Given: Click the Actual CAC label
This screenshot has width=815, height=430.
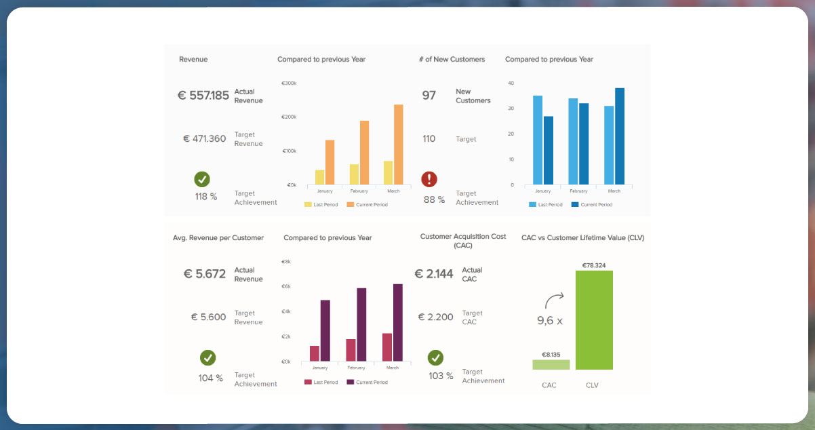Looking at the screenshot, I should point(473,274).
